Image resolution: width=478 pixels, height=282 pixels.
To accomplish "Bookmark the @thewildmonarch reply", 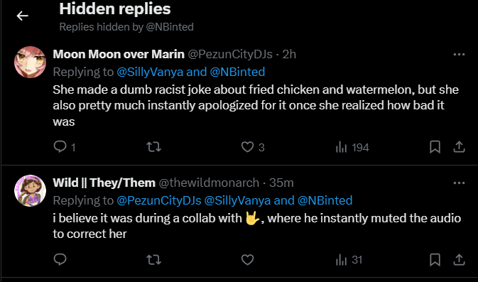I will click(x=435, y=260).
